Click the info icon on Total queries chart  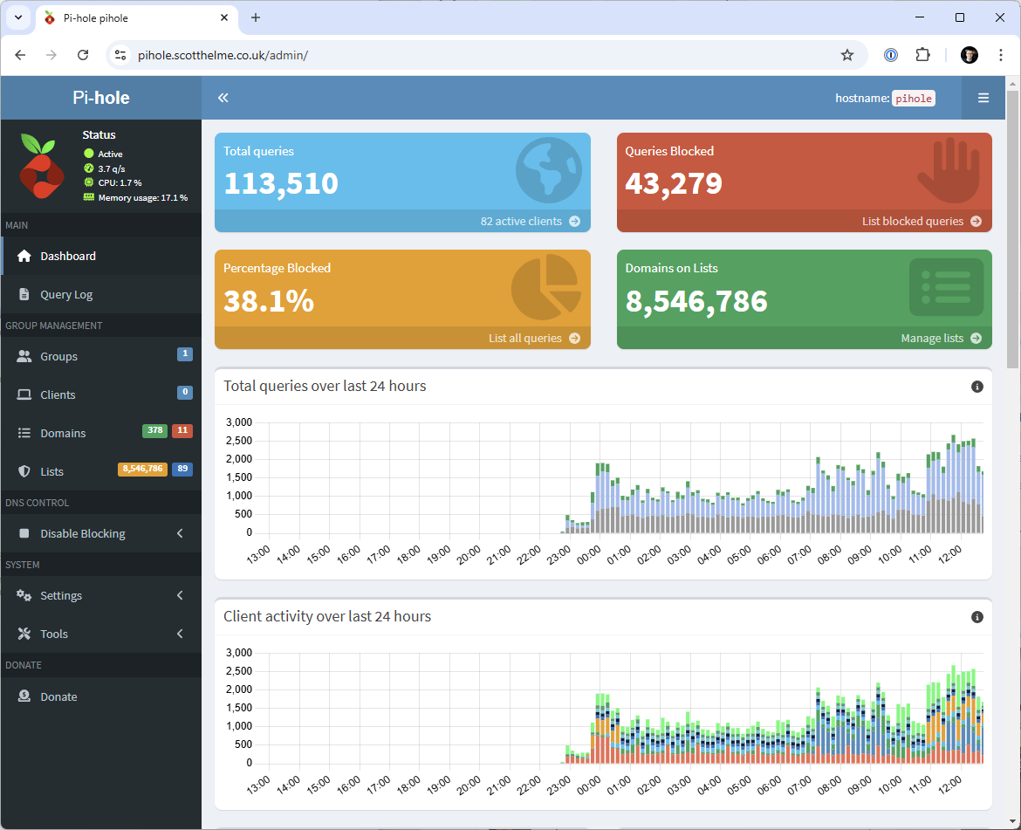[x=977, y=386]
